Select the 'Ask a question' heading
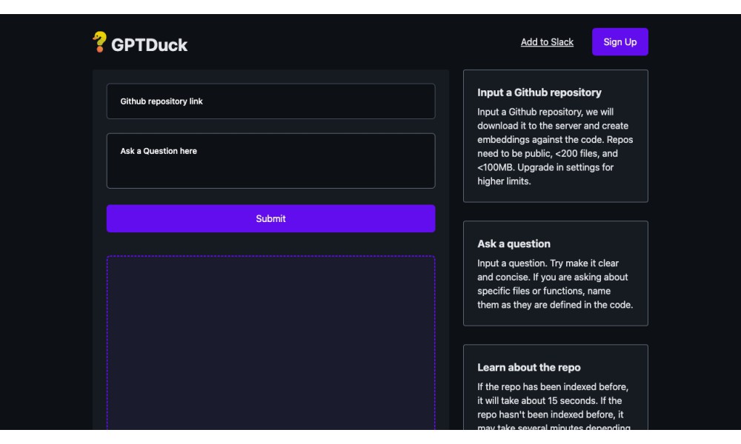741x444 pixels. (x=514, y=244)
